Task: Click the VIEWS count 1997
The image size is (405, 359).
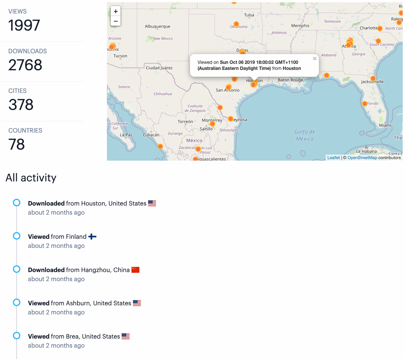Action: tap(24, 25)
